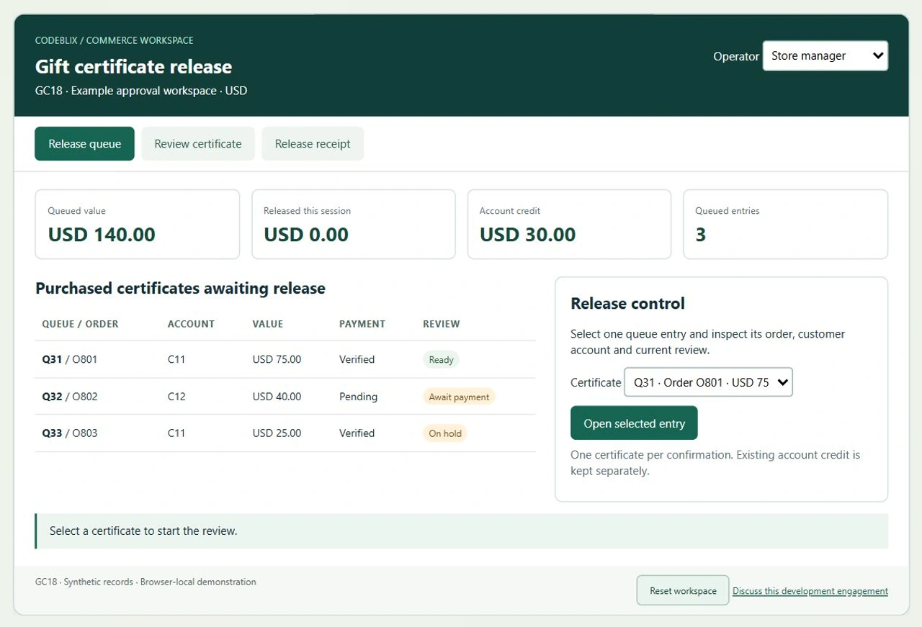Go to the Release receipt tab
The width and height of the screenshot is (922, 627).
pos(313,144)
